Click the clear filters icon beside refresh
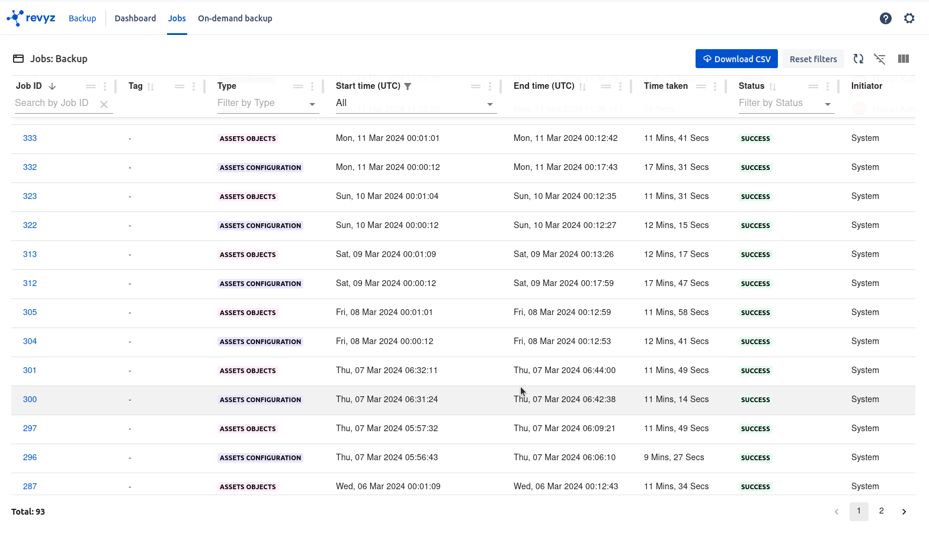 [880, 59]
